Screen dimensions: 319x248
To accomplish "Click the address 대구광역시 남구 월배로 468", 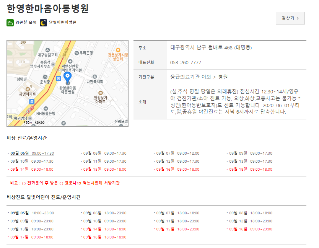I will click(211, 47).
